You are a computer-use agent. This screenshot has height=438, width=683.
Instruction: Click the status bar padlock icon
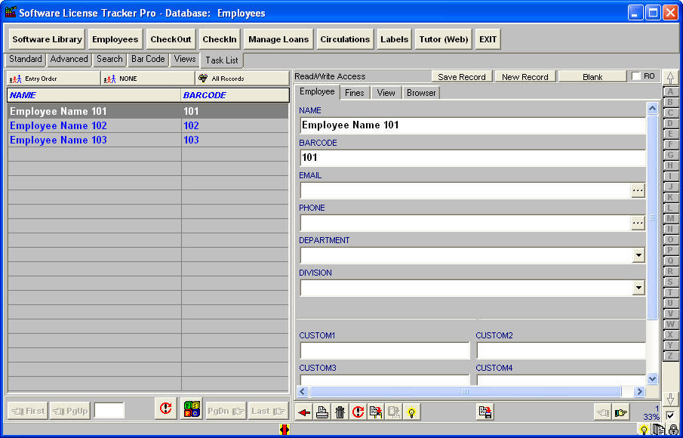coord(672,430)
